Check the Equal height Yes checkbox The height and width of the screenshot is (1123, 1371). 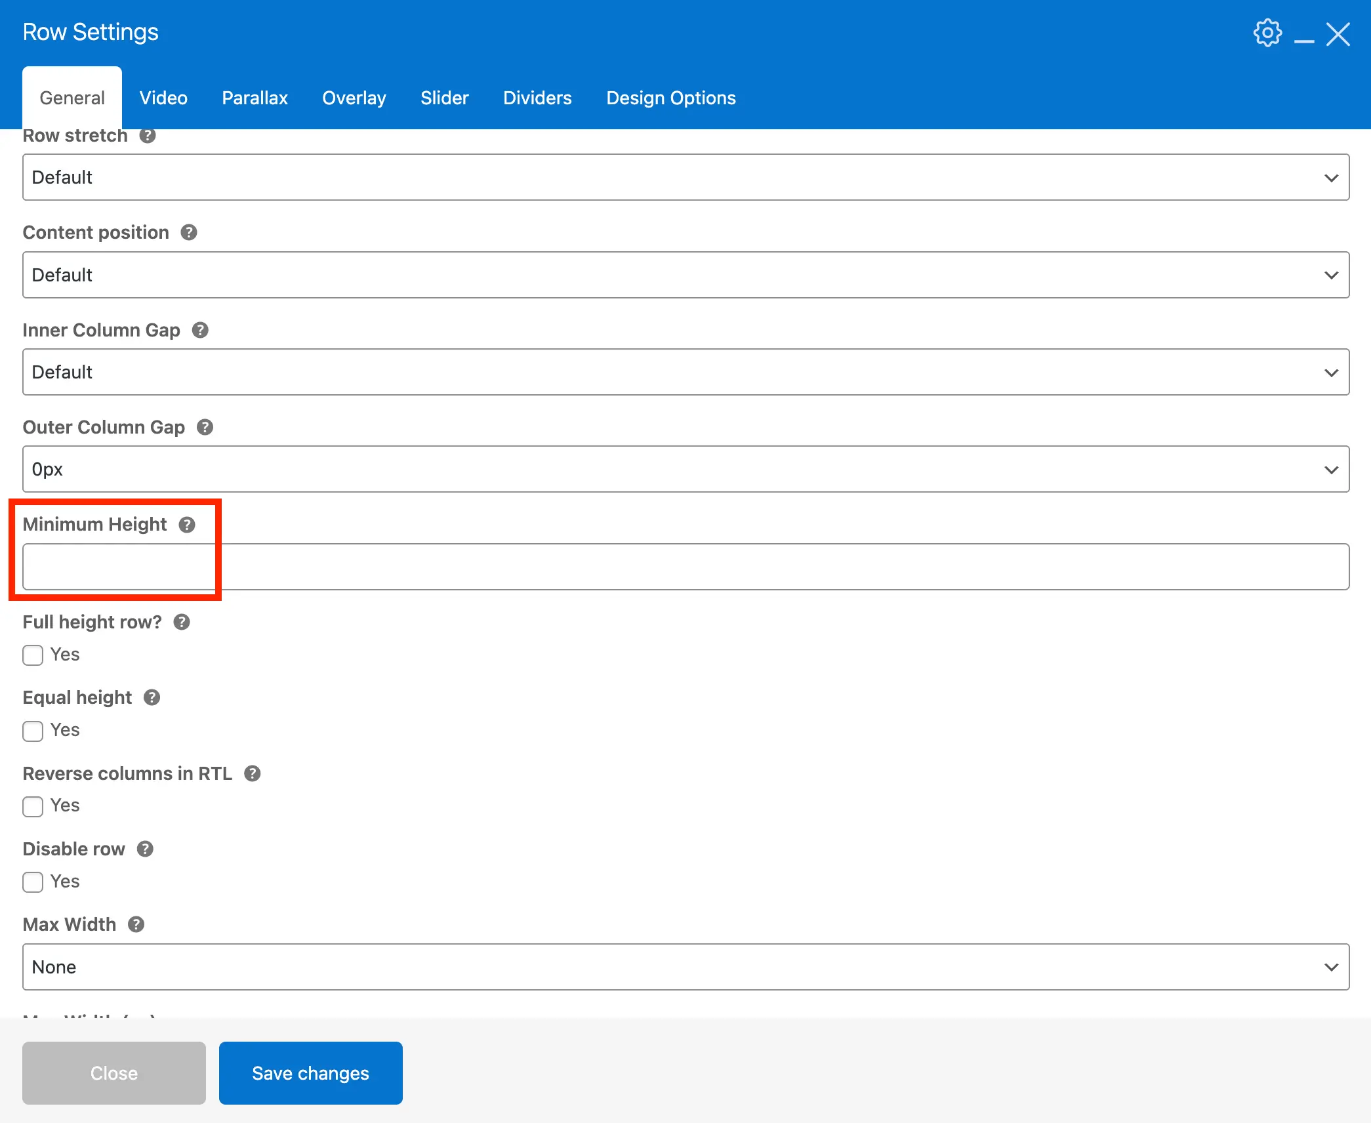(33, 731)
